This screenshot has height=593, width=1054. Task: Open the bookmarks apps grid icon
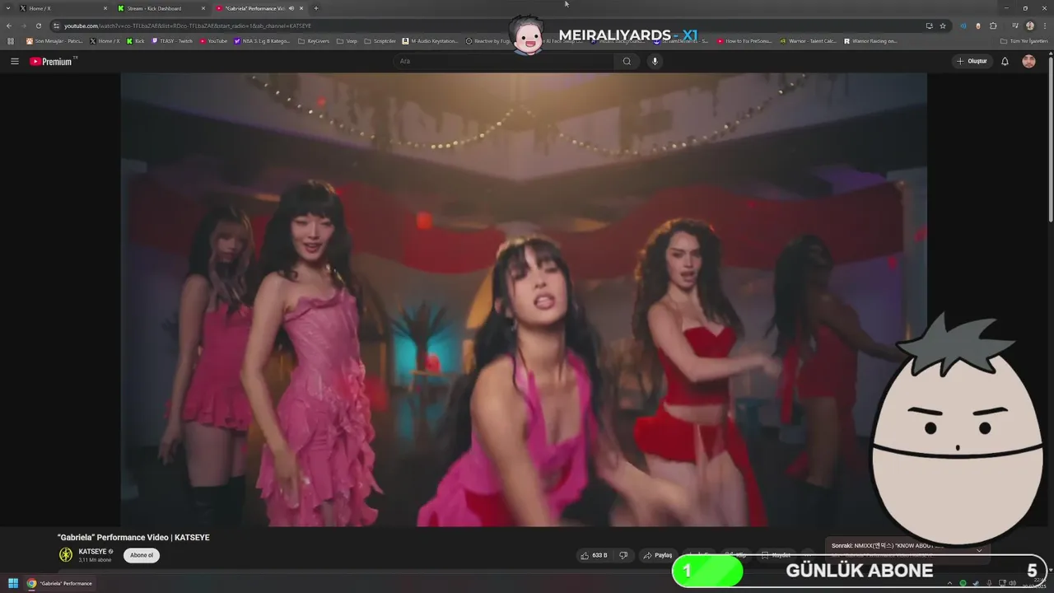11,40
